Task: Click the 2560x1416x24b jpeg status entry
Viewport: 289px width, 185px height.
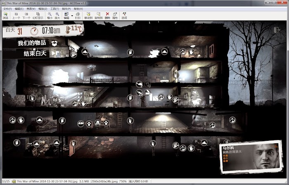Action: pos(104,181)
